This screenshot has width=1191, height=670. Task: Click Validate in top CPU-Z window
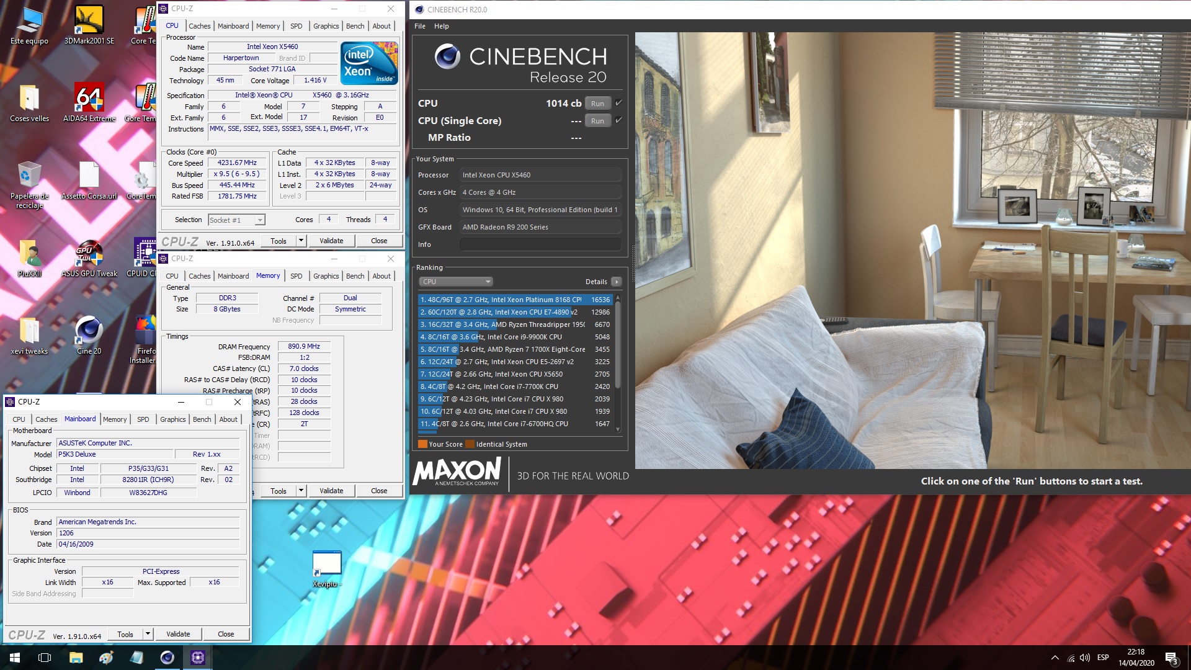tap(331, 241)
